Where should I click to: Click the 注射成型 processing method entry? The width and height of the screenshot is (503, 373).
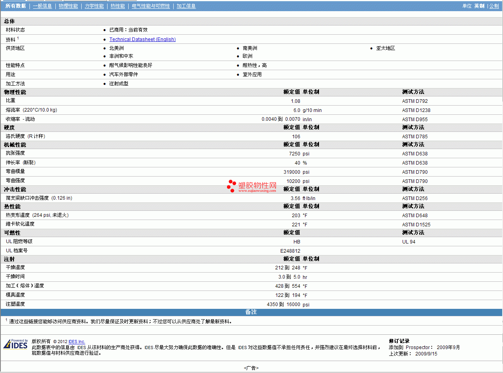119,84
